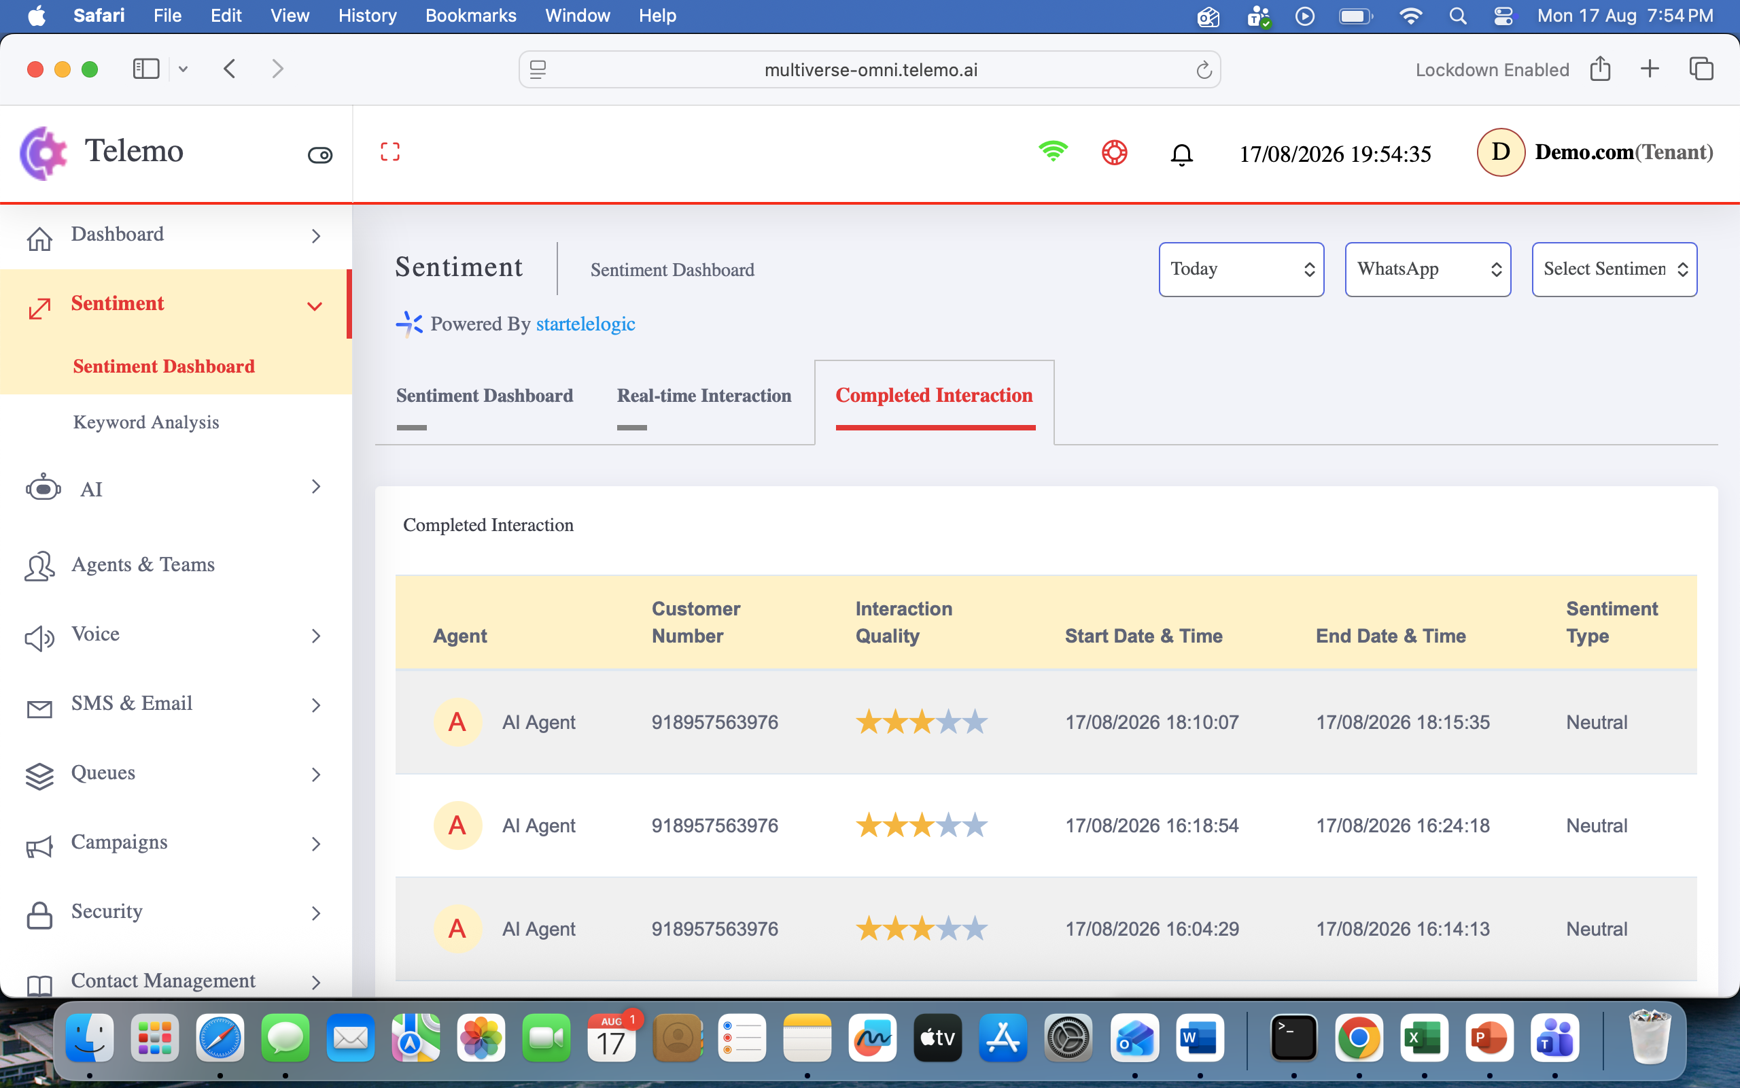Expand the Campaigns menu chevron
The height and width of the screenshot is (1088, 1740).
coord(315,843)
